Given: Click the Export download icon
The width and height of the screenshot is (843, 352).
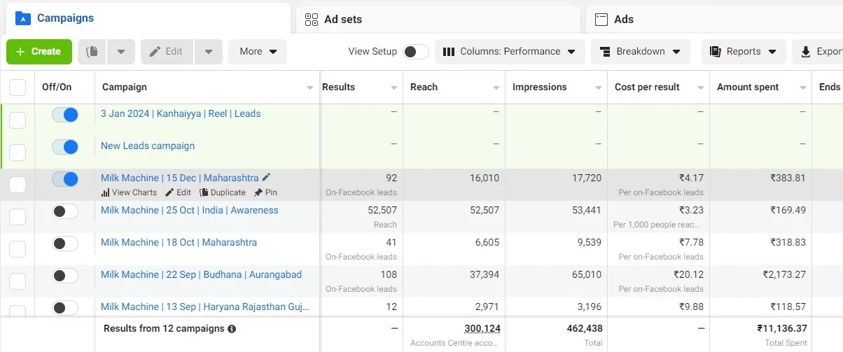Looking at the screenshot, I should click(805, 52).
